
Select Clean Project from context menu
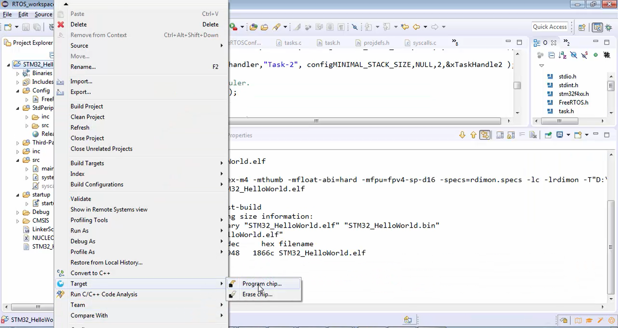point(141,117)
